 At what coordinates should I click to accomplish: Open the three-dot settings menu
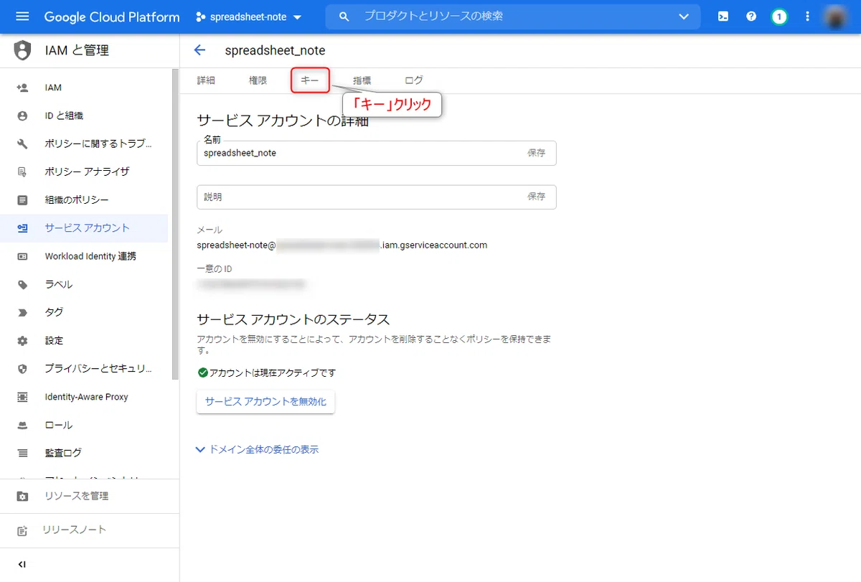(807, 17)
